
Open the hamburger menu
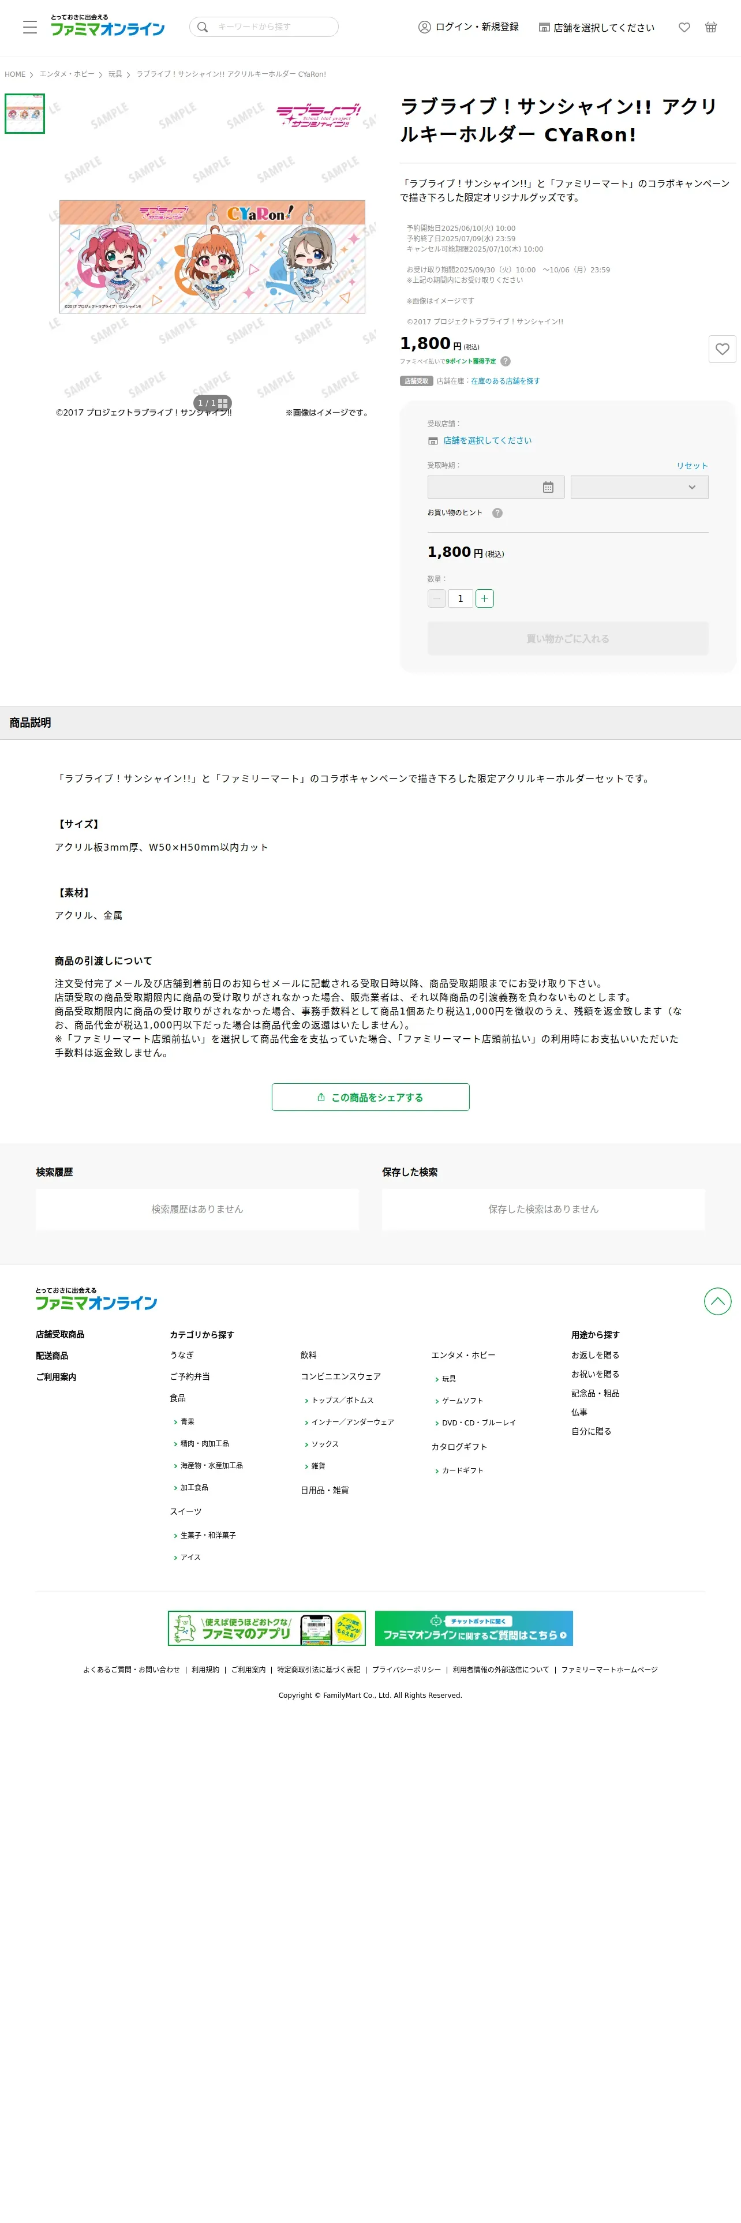[30, 27]
